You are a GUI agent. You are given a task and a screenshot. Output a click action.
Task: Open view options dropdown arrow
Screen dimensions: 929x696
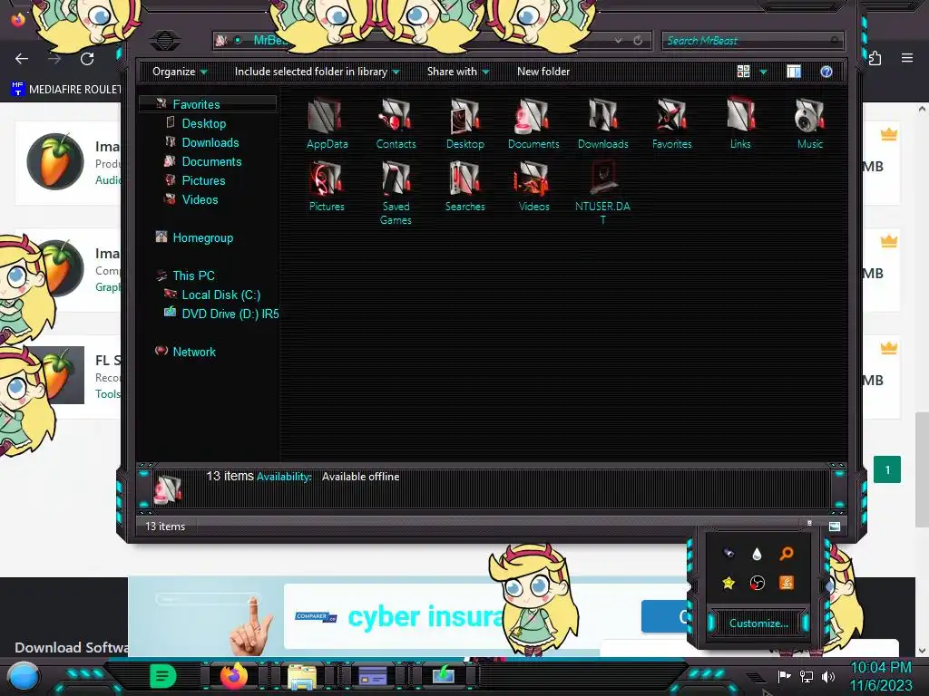pos(763,72)
